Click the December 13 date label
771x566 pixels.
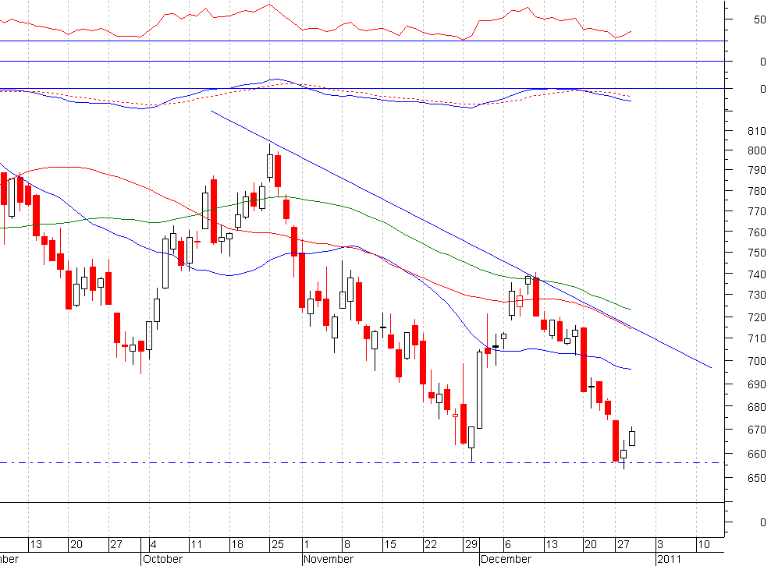(x=552, y=544)
